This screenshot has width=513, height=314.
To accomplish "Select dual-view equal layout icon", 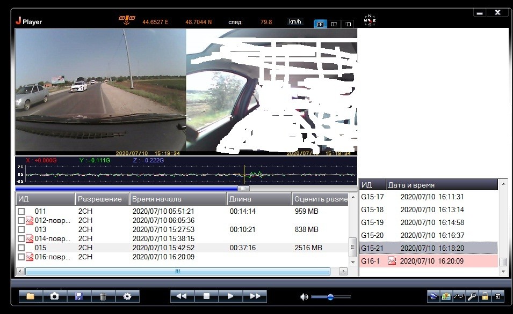I will (x=320, y=24).
